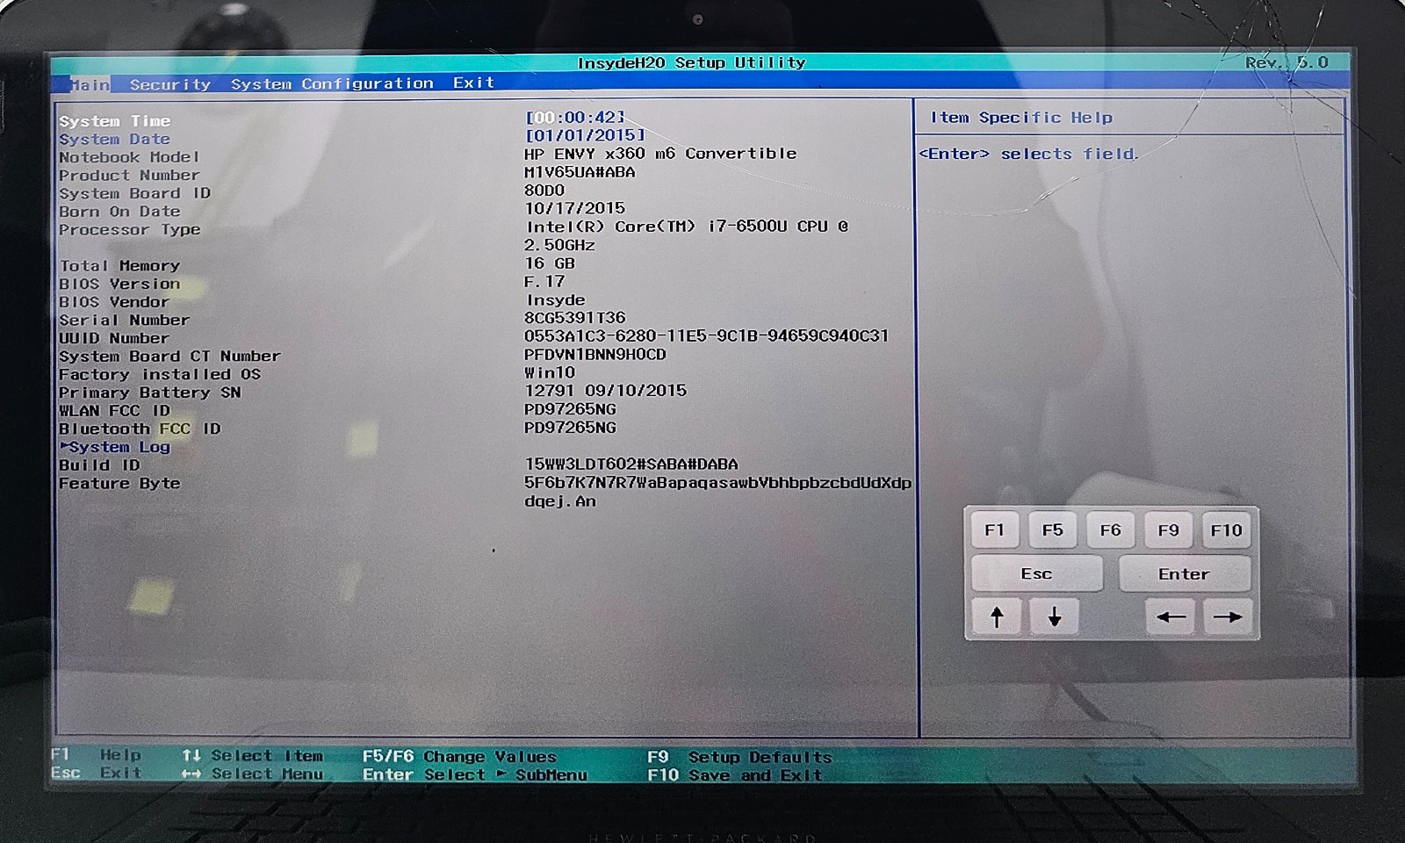Select the System Date label
Viewport: 1405px width, 843px height.
coord(115,140)
